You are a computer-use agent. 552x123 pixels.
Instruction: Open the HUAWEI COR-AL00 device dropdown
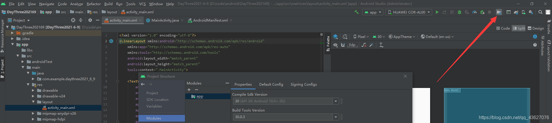(x=409, y=12)
